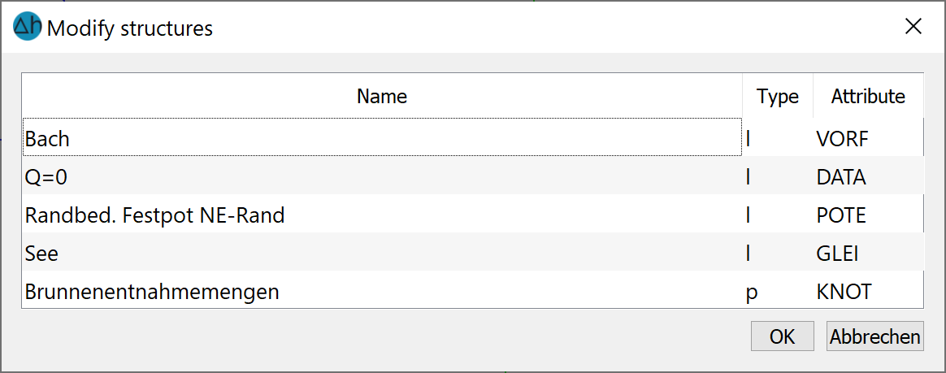Select the Brunnenentnahmemengen row
946x373 pixels.
tap(473, 290)
